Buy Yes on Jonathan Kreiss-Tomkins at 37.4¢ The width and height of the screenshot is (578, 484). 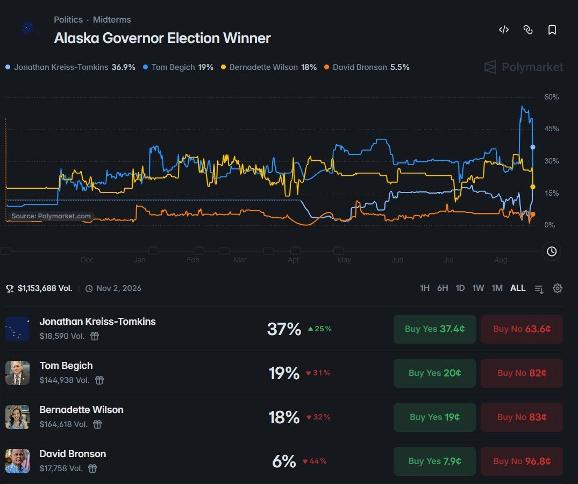click(434, 329)
